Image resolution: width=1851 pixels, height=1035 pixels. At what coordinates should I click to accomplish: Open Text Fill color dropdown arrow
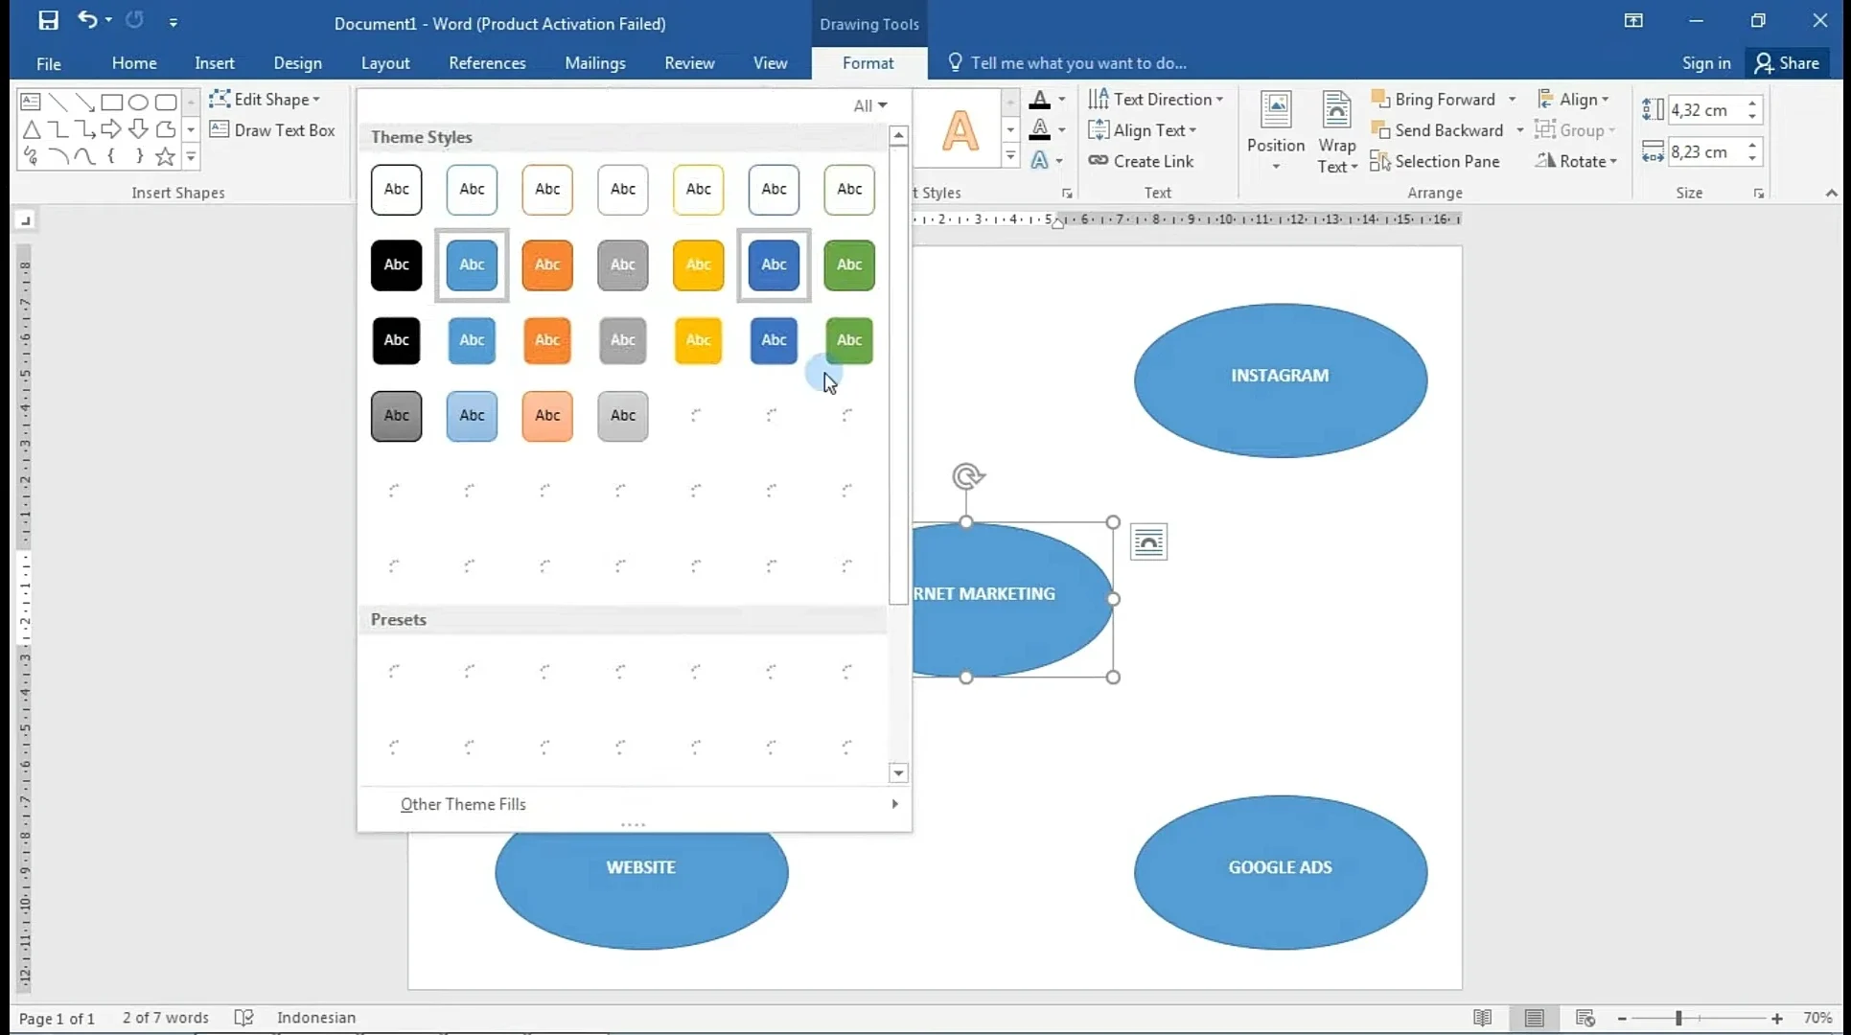pos(1062,100)
